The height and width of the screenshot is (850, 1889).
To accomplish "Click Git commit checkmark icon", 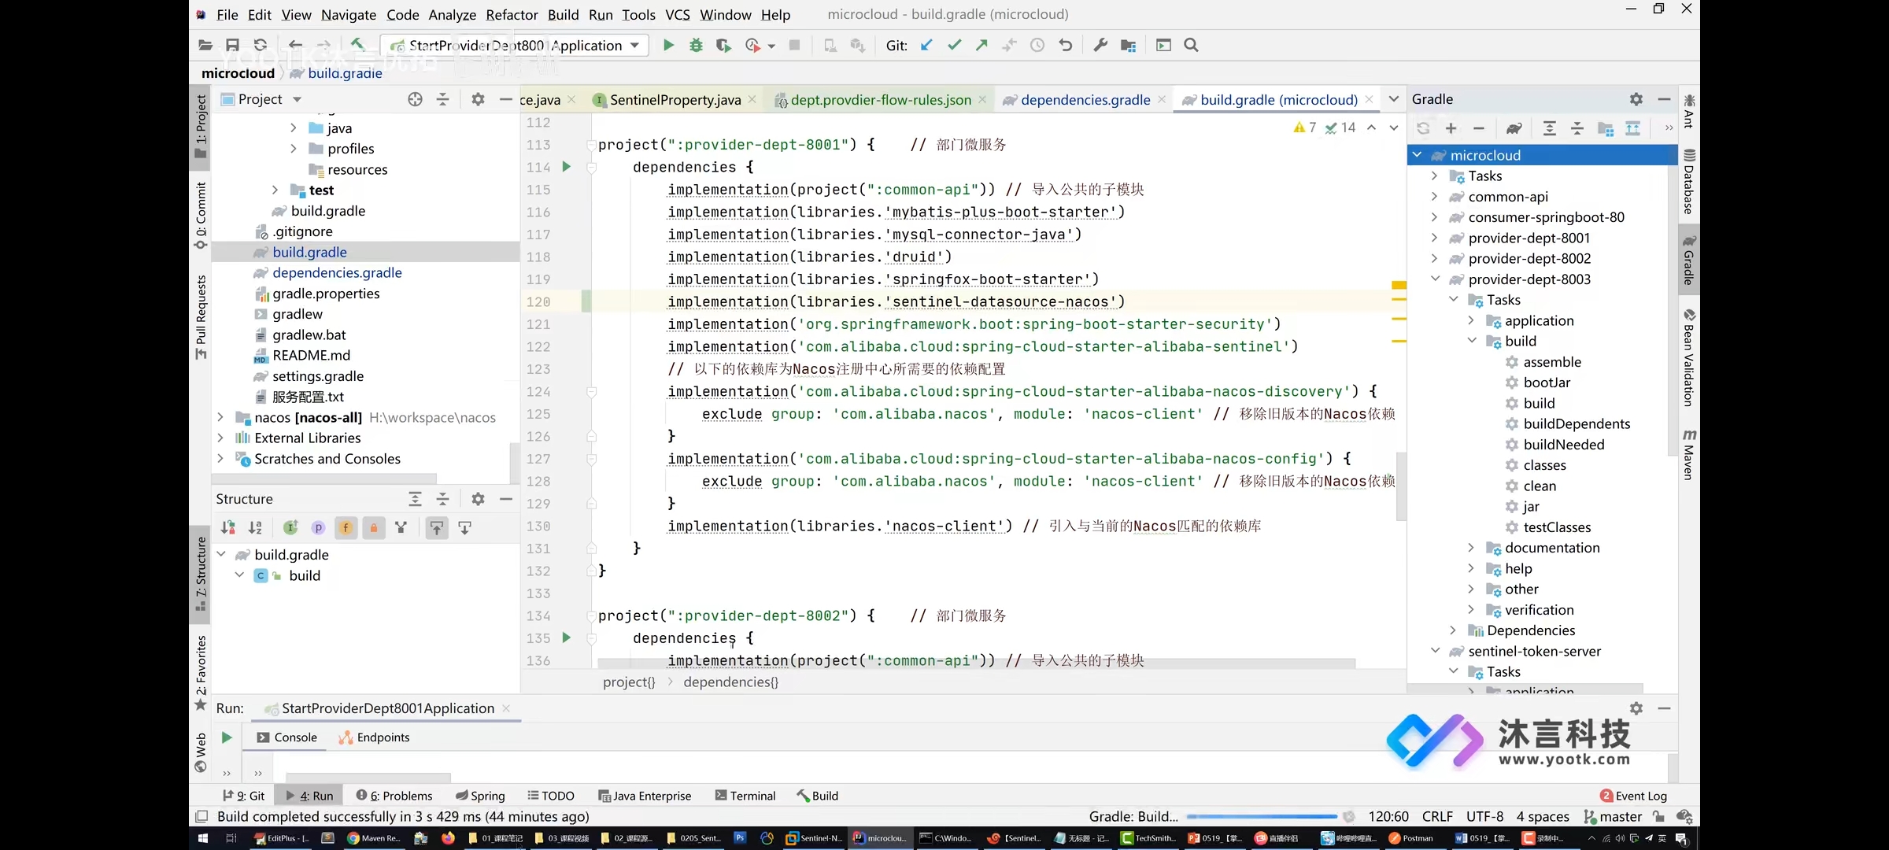I will point(954,46).
